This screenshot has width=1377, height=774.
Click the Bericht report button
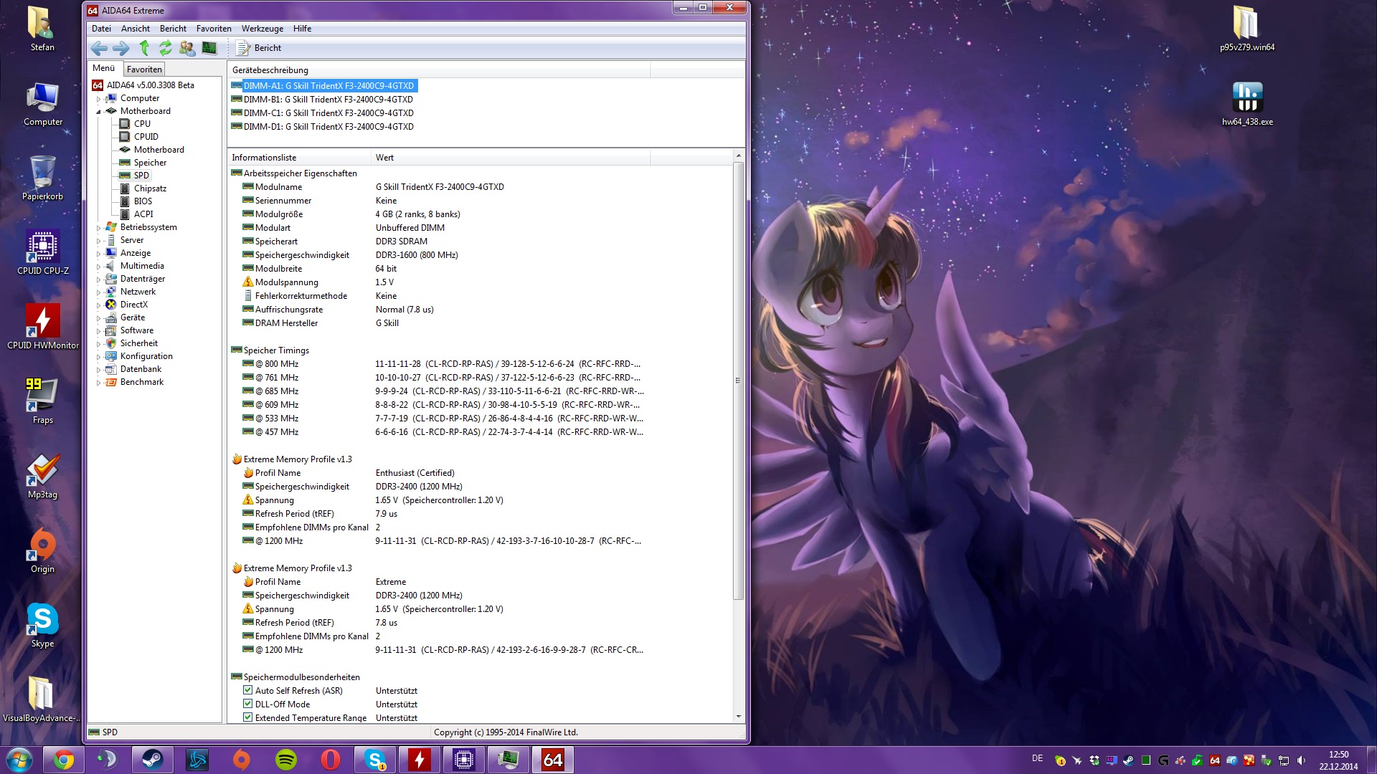coord(259,48)
